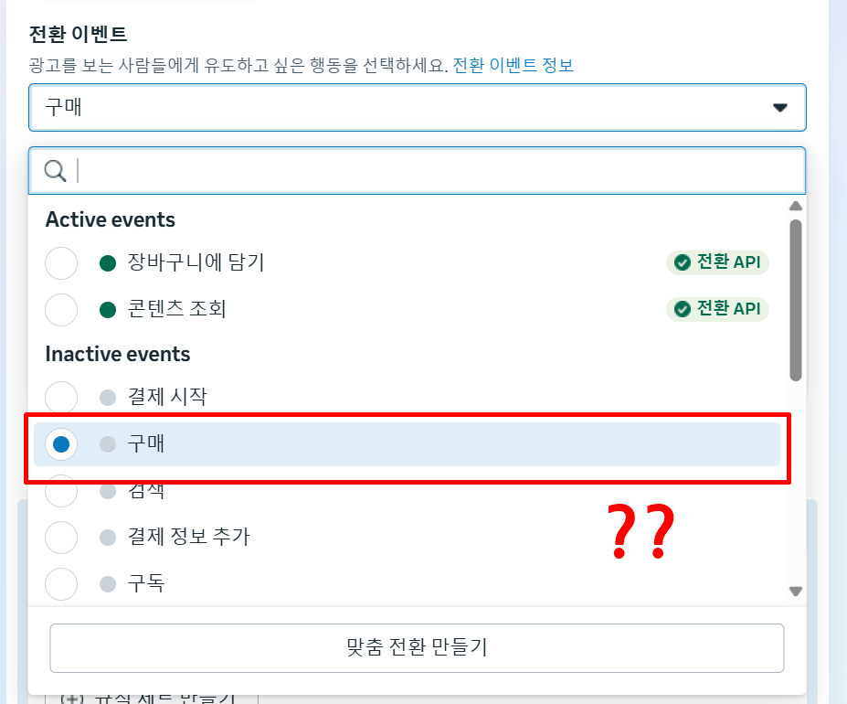
Task: Click the green status dot beside 장바구니에 담기
Action: 108,263
